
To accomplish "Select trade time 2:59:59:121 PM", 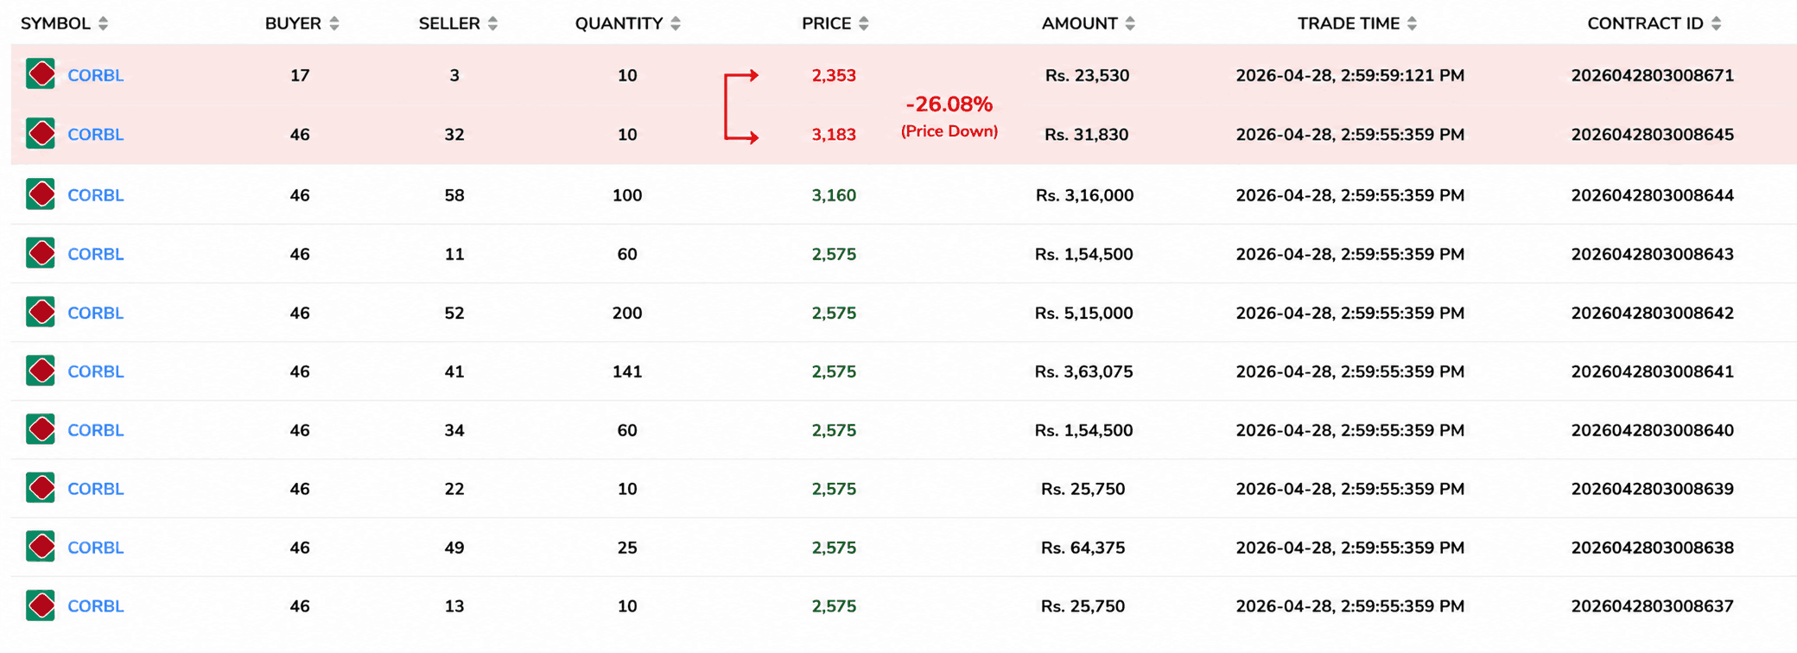I will click(1350, 76).
